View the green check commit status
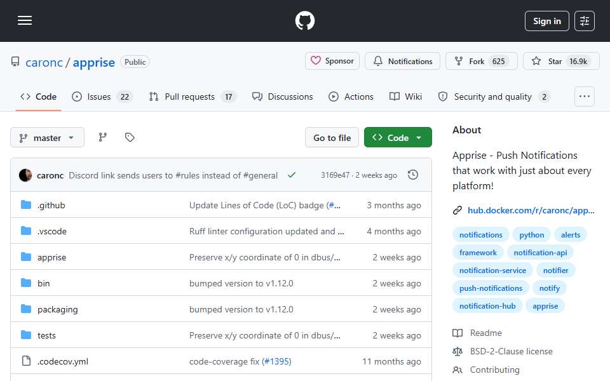Viewport: 610px width, 381px height. pos(292,175)
